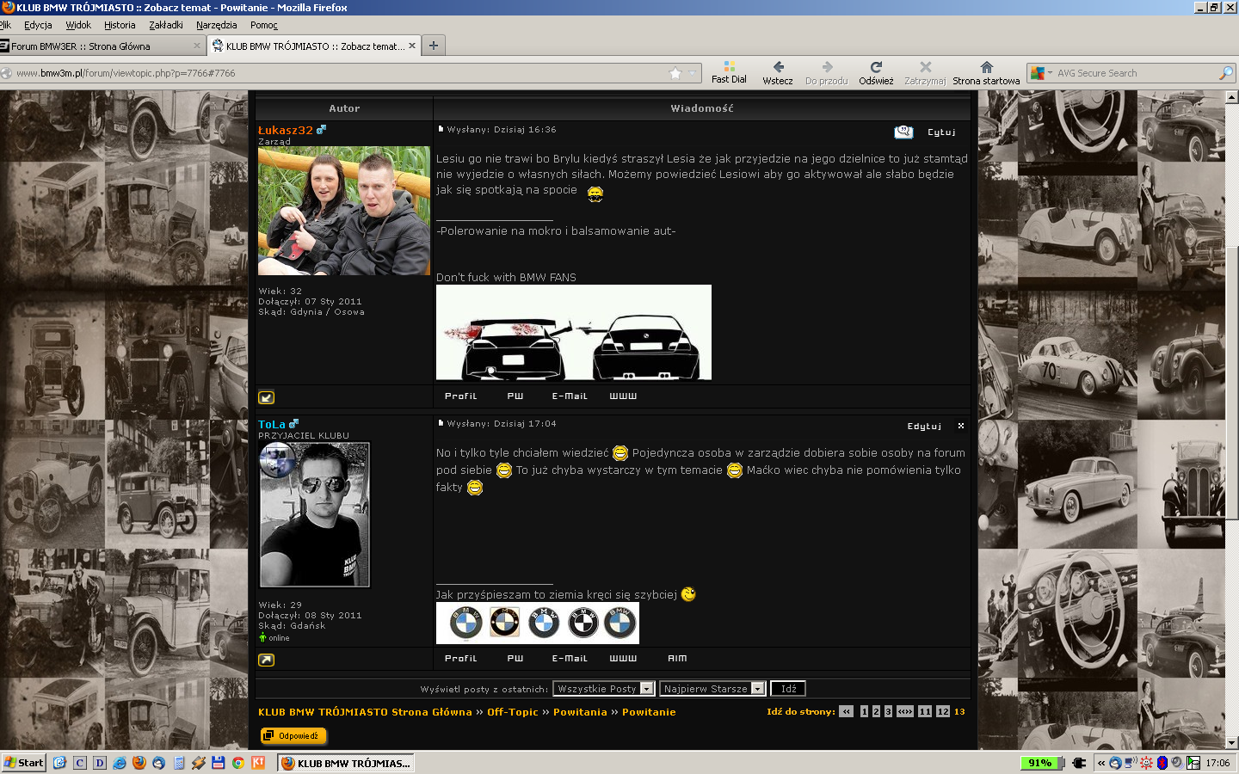The width and height of the screenshot is (1239, 774).
Task: Click the previous page '«' pagination button
Action: (x=847, y=711)
